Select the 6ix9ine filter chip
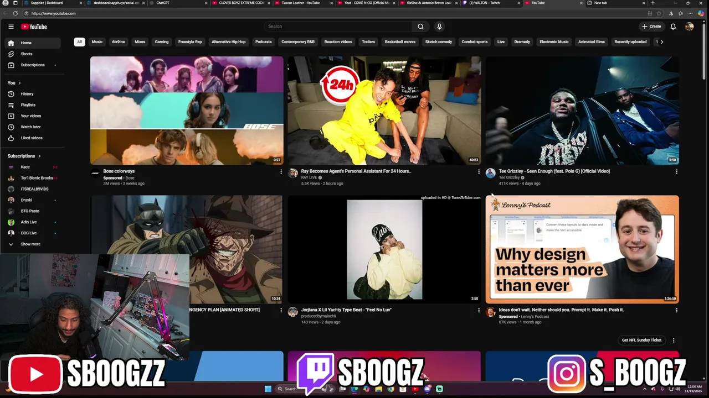Screen dimensions: 709x398 click(119, 42)
